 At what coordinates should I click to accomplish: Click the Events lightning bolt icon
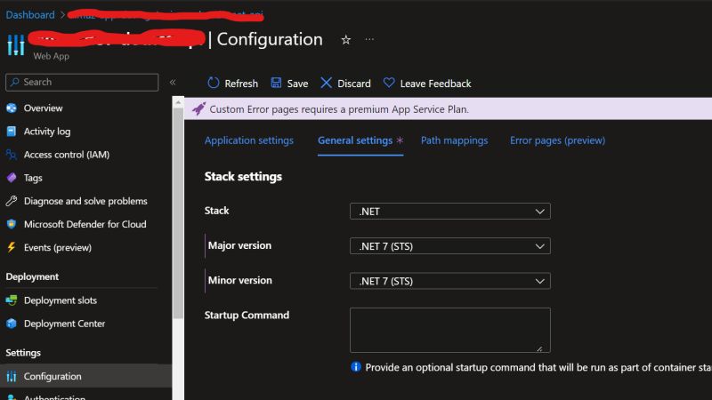[12, 247]
